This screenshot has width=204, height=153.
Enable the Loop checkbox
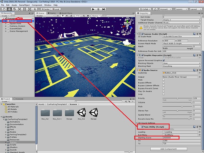[164, 94]
